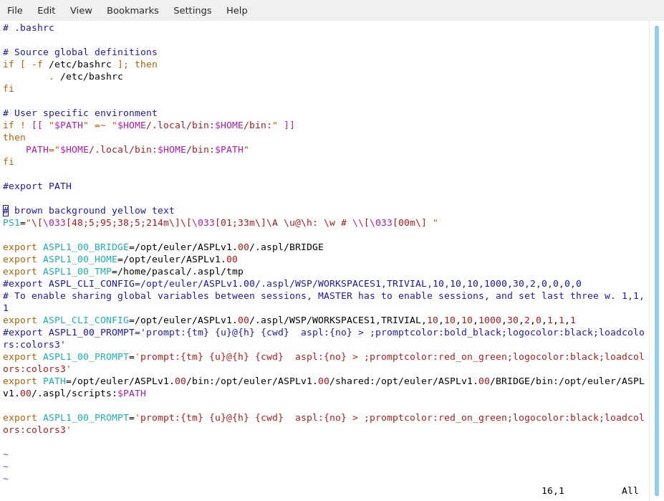Click the '16,1' cursor position indicator
The height and width of the screenshot is (501, 664).
[552, 491]
